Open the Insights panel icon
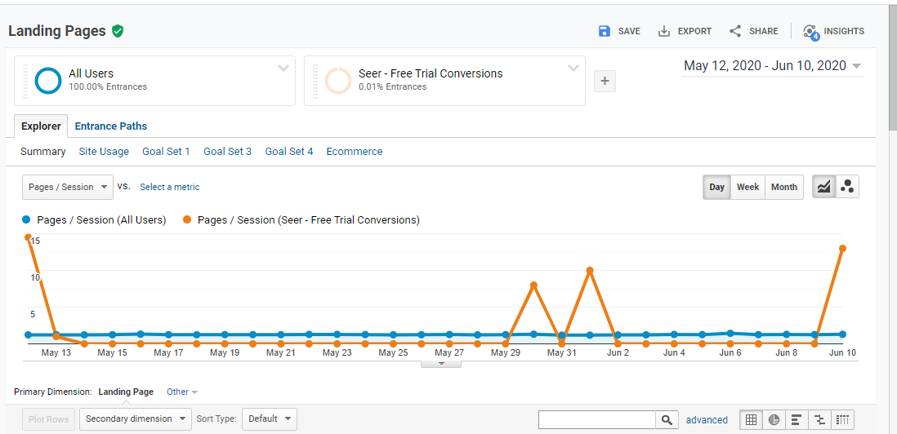This screenshot has height=434, width=897. coord(810,32)
